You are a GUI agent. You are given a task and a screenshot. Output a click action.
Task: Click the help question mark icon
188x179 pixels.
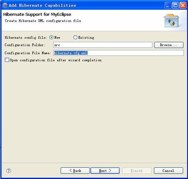coord(9,171)
